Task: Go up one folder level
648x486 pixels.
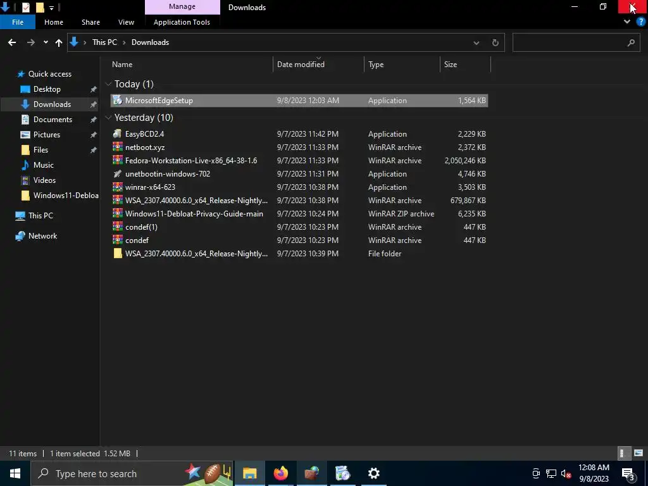Action: [x=59, y=42]
